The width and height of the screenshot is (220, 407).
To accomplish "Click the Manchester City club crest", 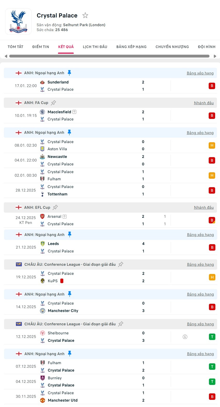I will pyautogui.click(x=43, y=311).
